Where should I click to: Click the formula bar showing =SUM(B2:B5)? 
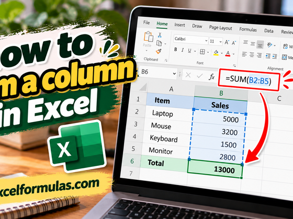(249, 80)
